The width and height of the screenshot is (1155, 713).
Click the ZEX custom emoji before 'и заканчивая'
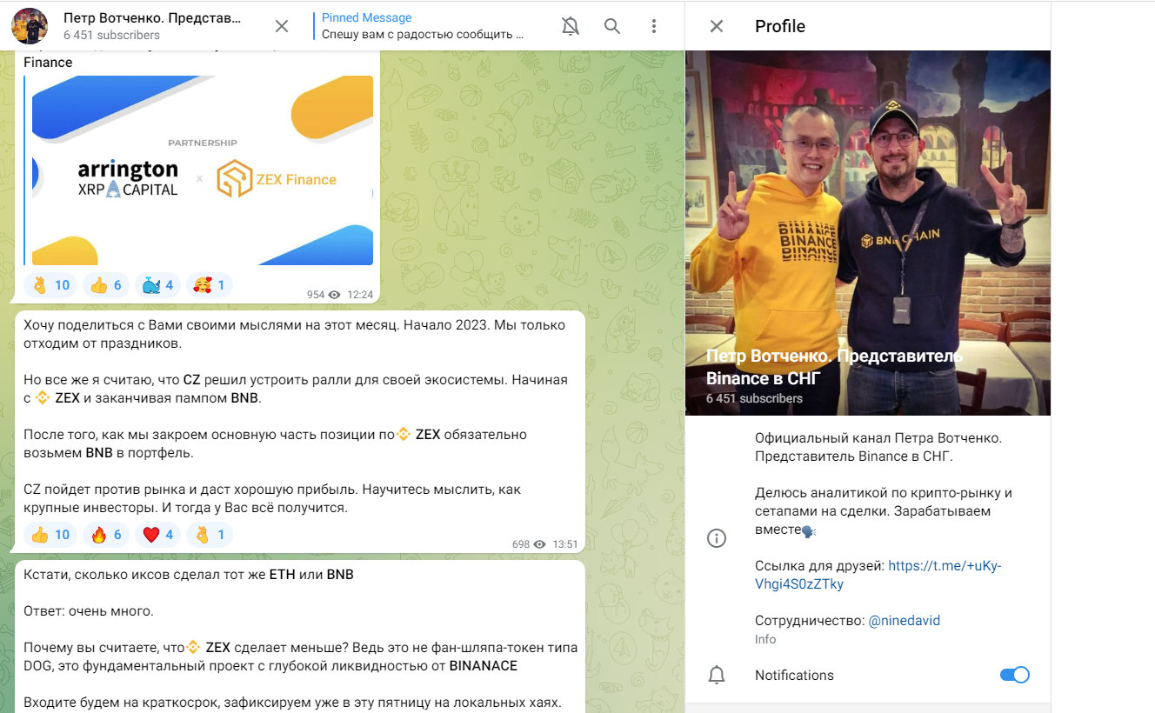[42, 398]
